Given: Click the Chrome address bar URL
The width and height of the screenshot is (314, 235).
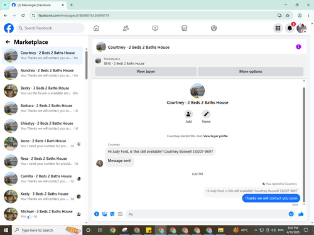Looking at the screenshot, I should pos(73,16).
